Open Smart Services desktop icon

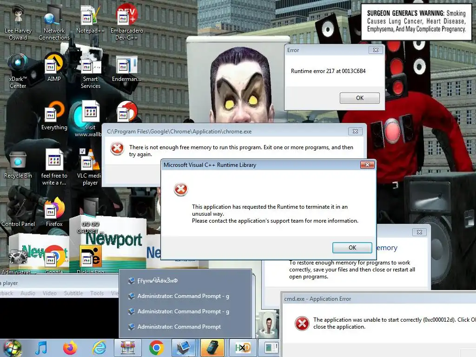click(x=90, y=71)
